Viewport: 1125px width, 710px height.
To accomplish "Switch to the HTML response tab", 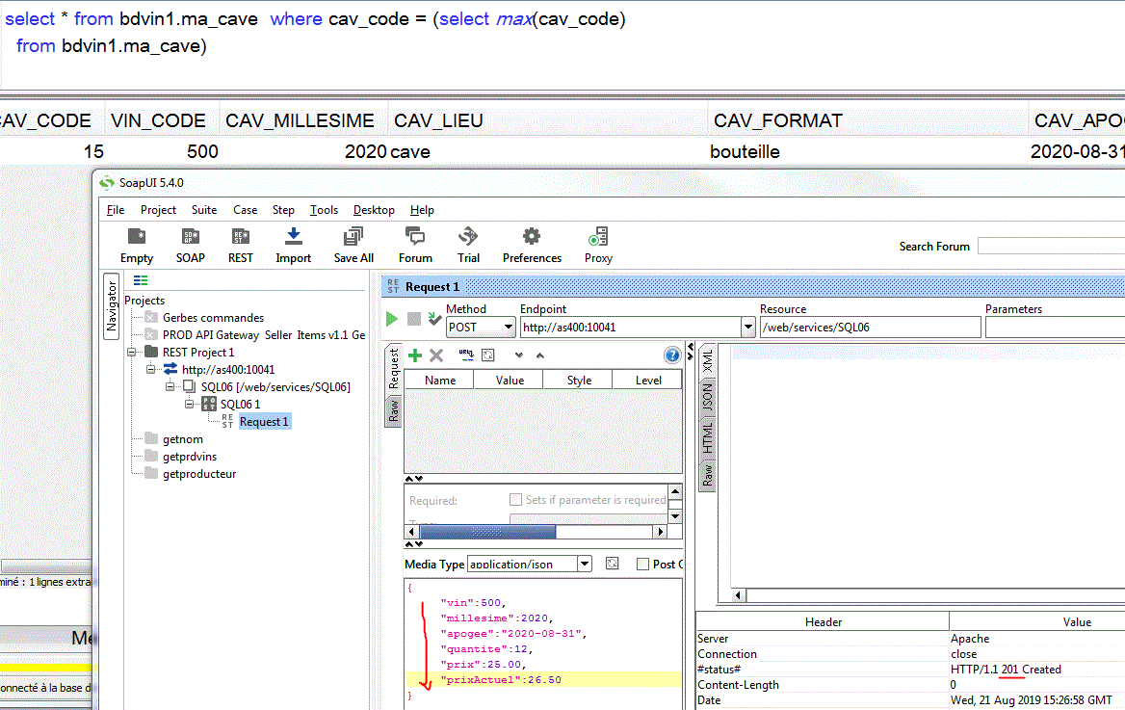I will click(x=707, y=437).
